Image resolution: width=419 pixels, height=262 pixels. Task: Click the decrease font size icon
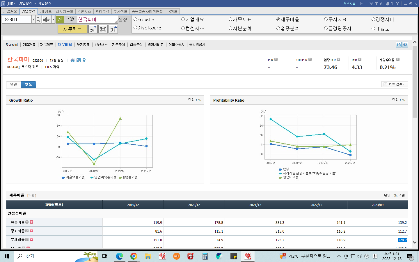[93, 29]
